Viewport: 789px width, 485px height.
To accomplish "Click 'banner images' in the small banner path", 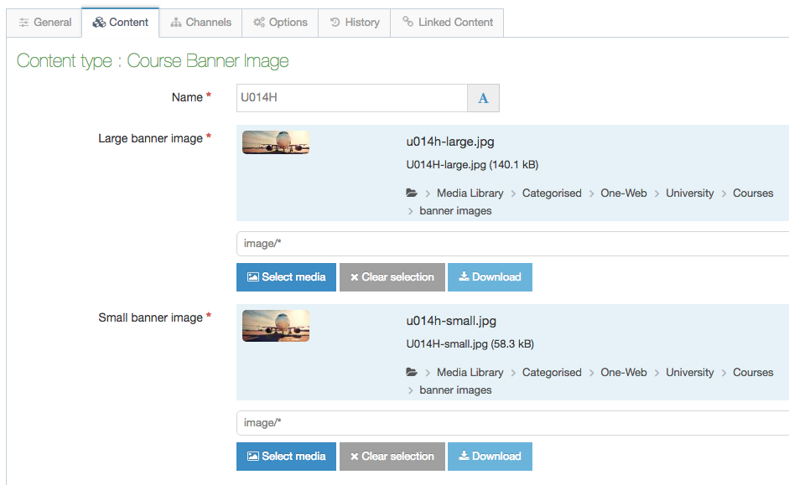I will click(455, 390).
